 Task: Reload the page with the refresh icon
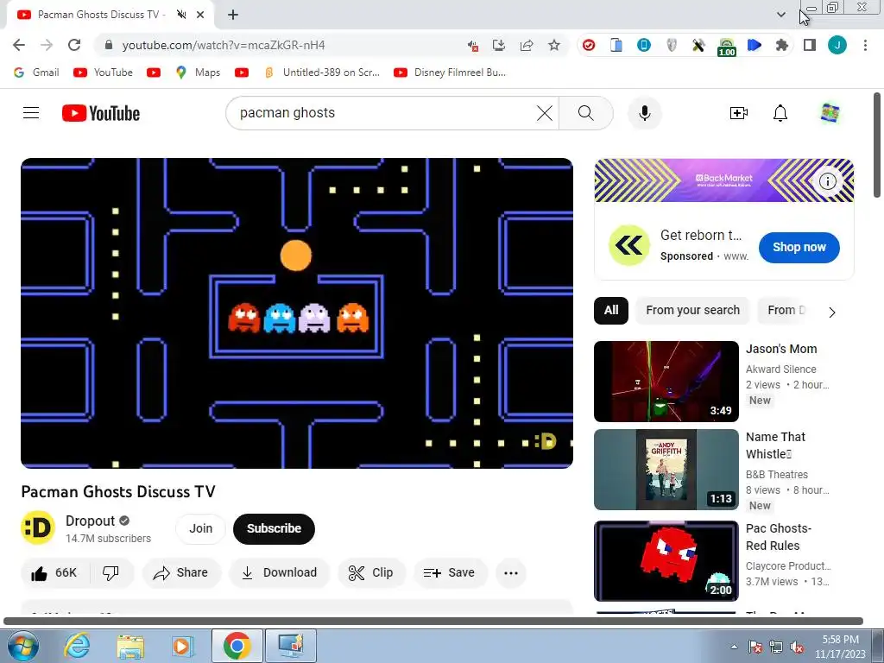74,45
